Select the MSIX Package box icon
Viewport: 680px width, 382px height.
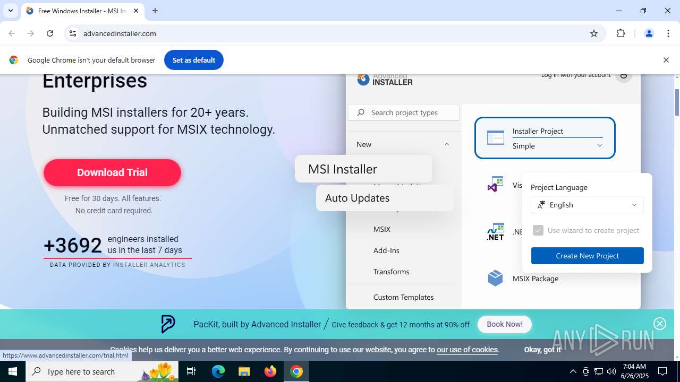tap(495, 278)
